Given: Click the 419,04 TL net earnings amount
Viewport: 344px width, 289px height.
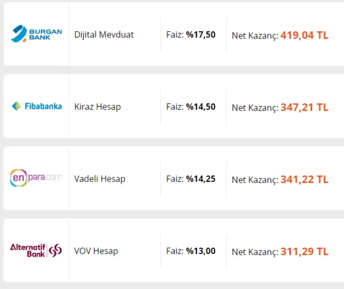Looking at the screenshot, I should tap(304, 35).
